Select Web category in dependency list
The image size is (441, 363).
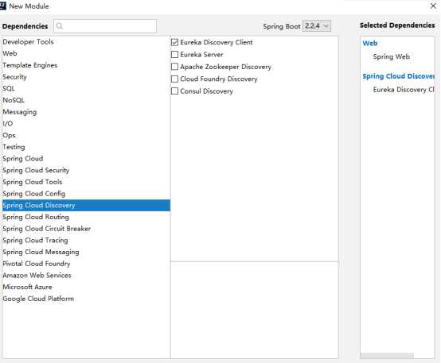(x=86, y=53)
